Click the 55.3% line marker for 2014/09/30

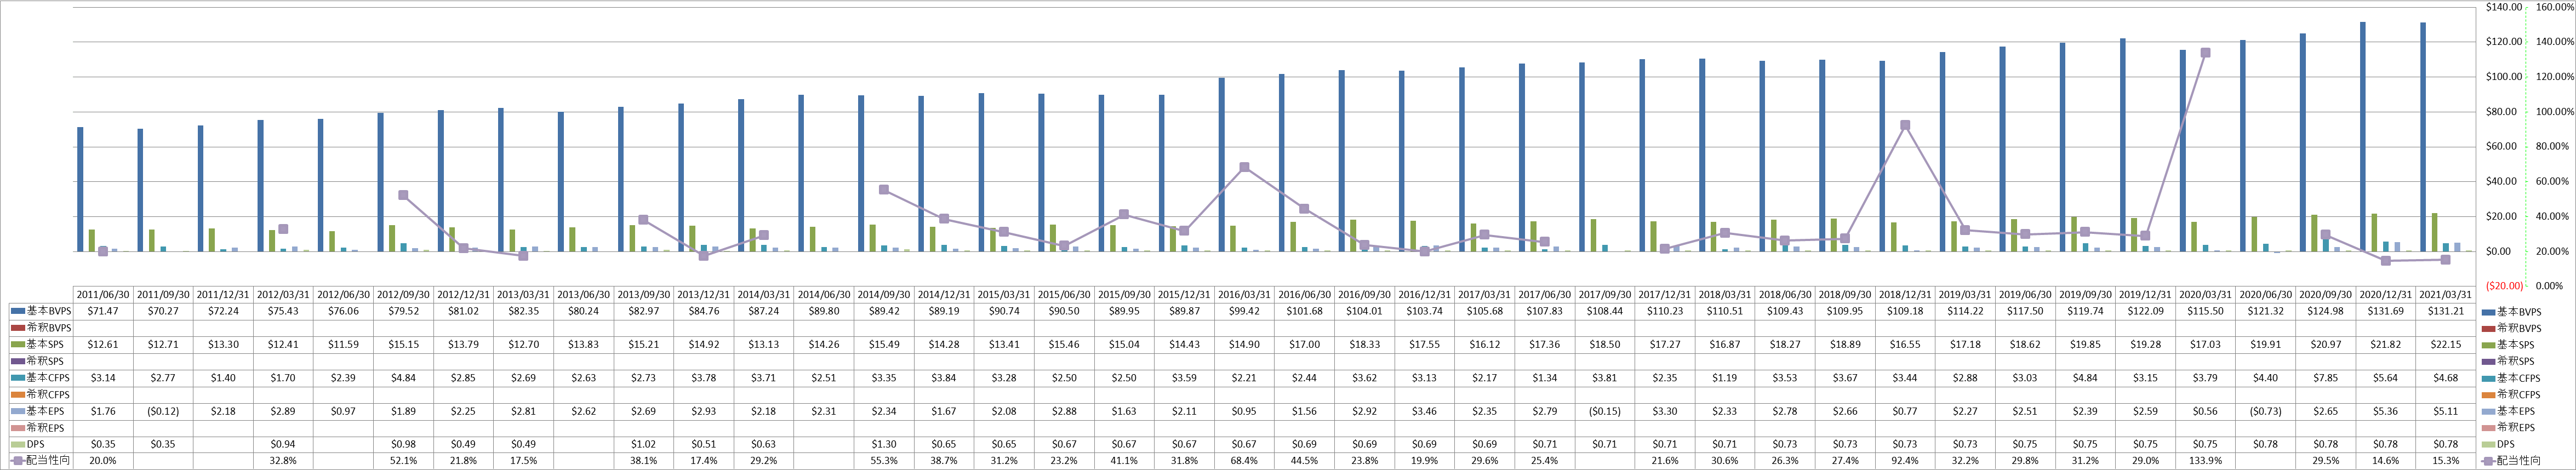pos(884,189)
